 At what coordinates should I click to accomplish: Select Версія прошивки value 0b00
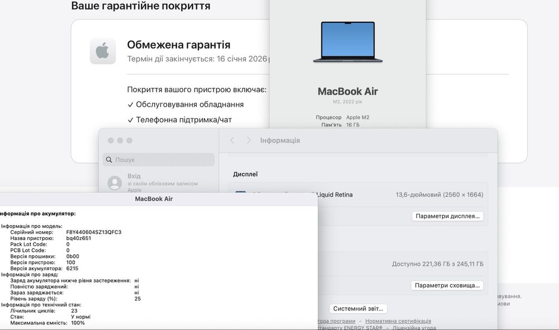(x=73, y=256)
